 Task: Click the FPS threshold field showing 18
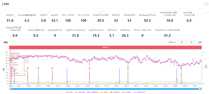(x=182, y=42)
